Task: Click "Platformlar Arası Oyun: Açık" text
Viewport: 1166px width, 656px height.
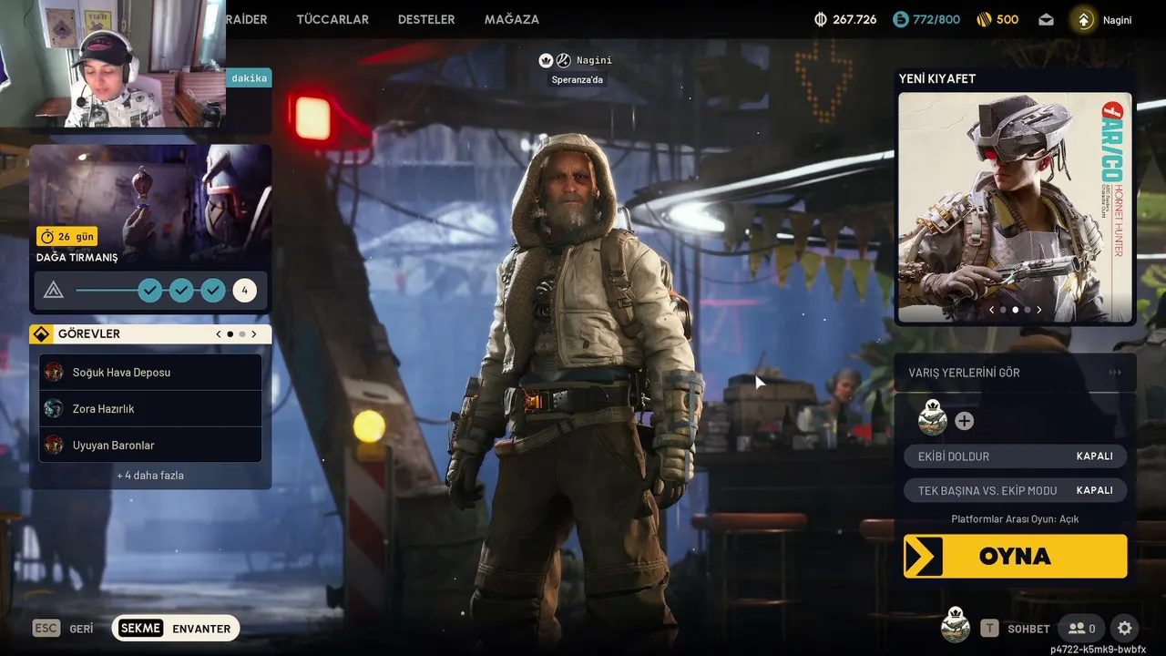Action: click(x=1015, y=519)
